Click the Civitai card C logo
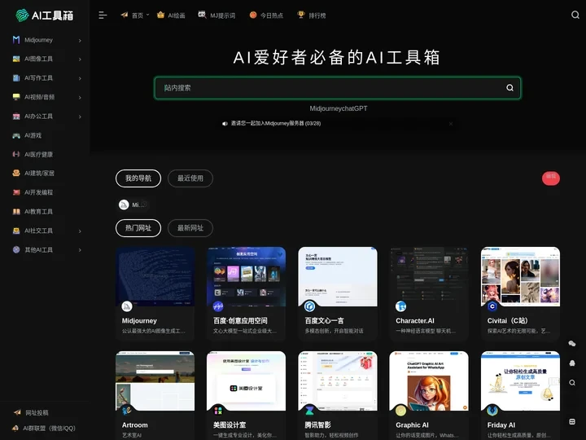The height and width of the screenshot is (440, 586). pos(492,306)
